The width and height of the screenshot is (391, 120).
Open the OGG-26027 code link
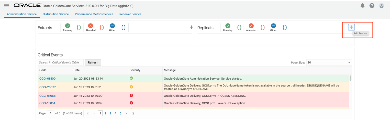pos(47,87)
